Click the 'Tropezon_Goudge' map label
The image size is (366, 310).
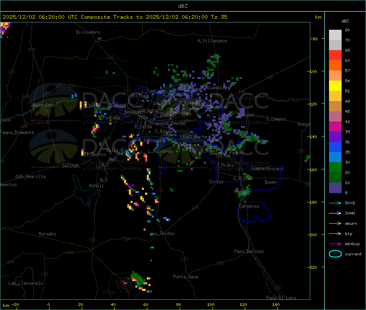coord(168,123)
